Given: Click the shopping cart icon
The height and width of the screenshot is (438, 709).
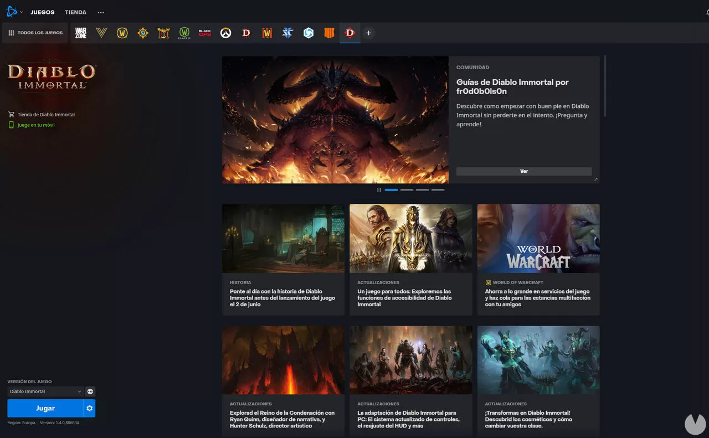Looking at the screenshot, I should tap(11, 115).
